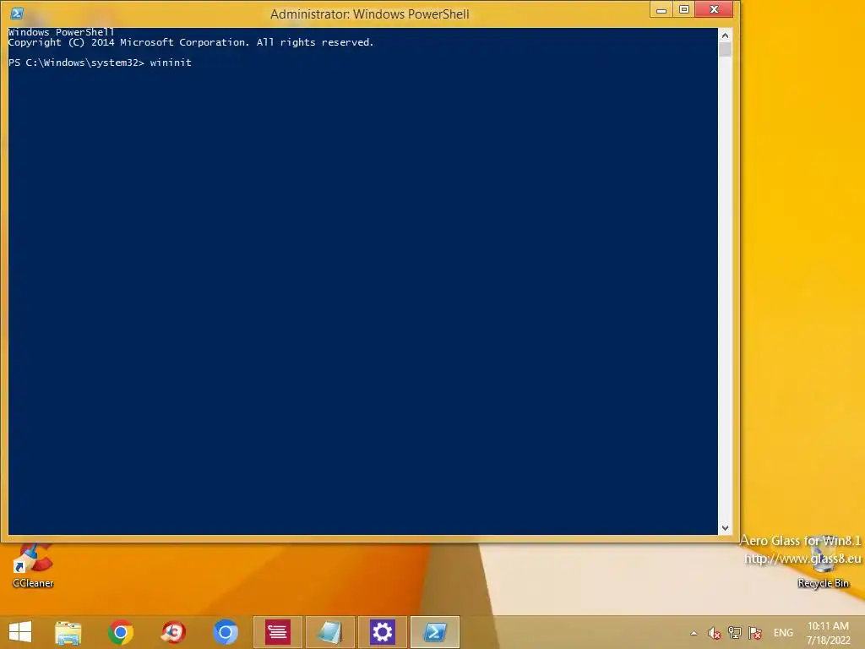Open the PowerShell window system menu icon
Viewport: 865px width, 649px height.
[17, 14]
